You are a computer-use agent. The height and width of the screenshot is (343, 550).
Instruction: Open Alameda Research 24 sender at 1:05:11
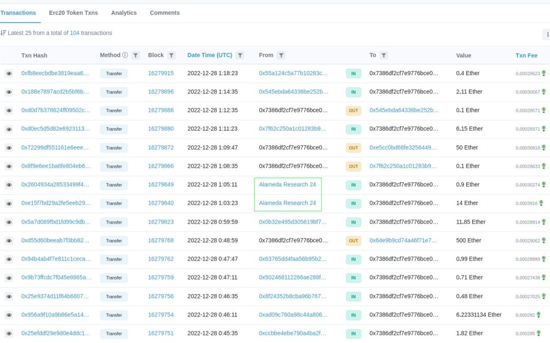click(x=287, y=184)
